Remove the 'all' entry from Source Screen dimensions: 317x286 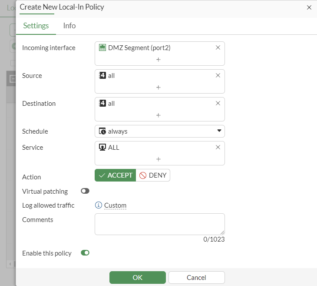218,75
